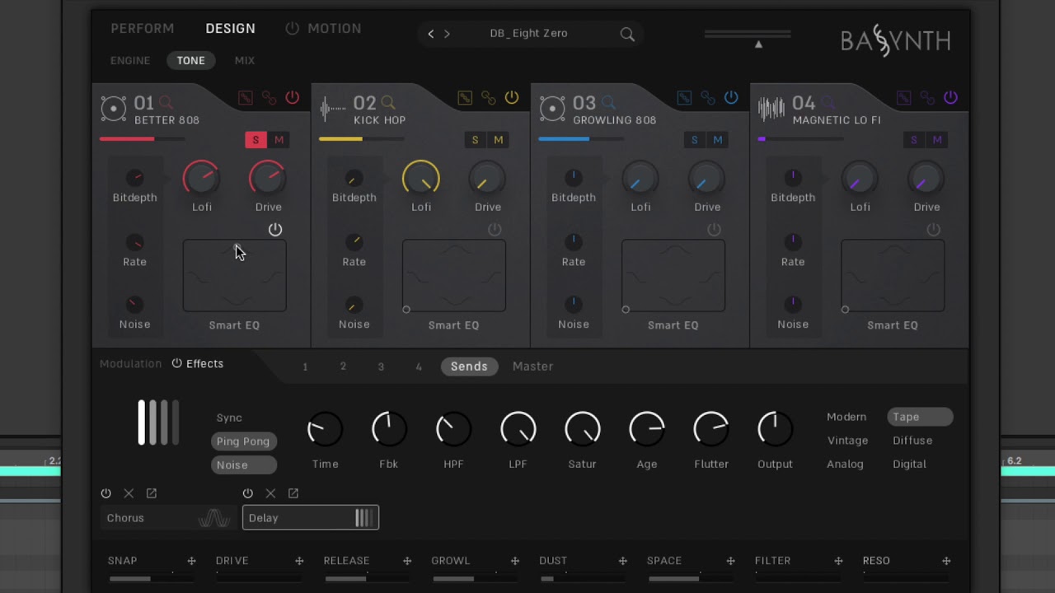Click the RESO macro plus icon

click(x=946, y=561)
